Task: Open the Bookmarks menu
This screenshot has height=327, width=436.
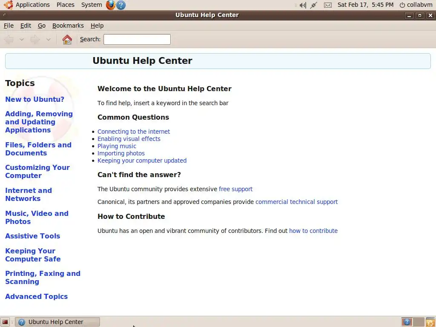Action: [68, 26]
